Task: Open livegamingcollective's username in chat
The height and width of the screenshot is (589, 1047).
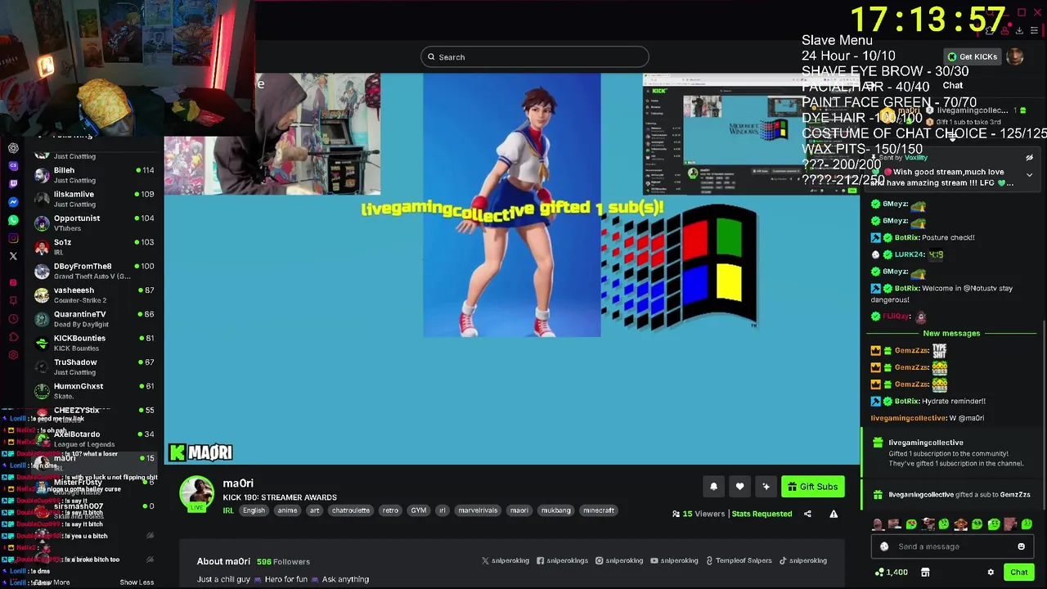Action: [x=908, y=418]
